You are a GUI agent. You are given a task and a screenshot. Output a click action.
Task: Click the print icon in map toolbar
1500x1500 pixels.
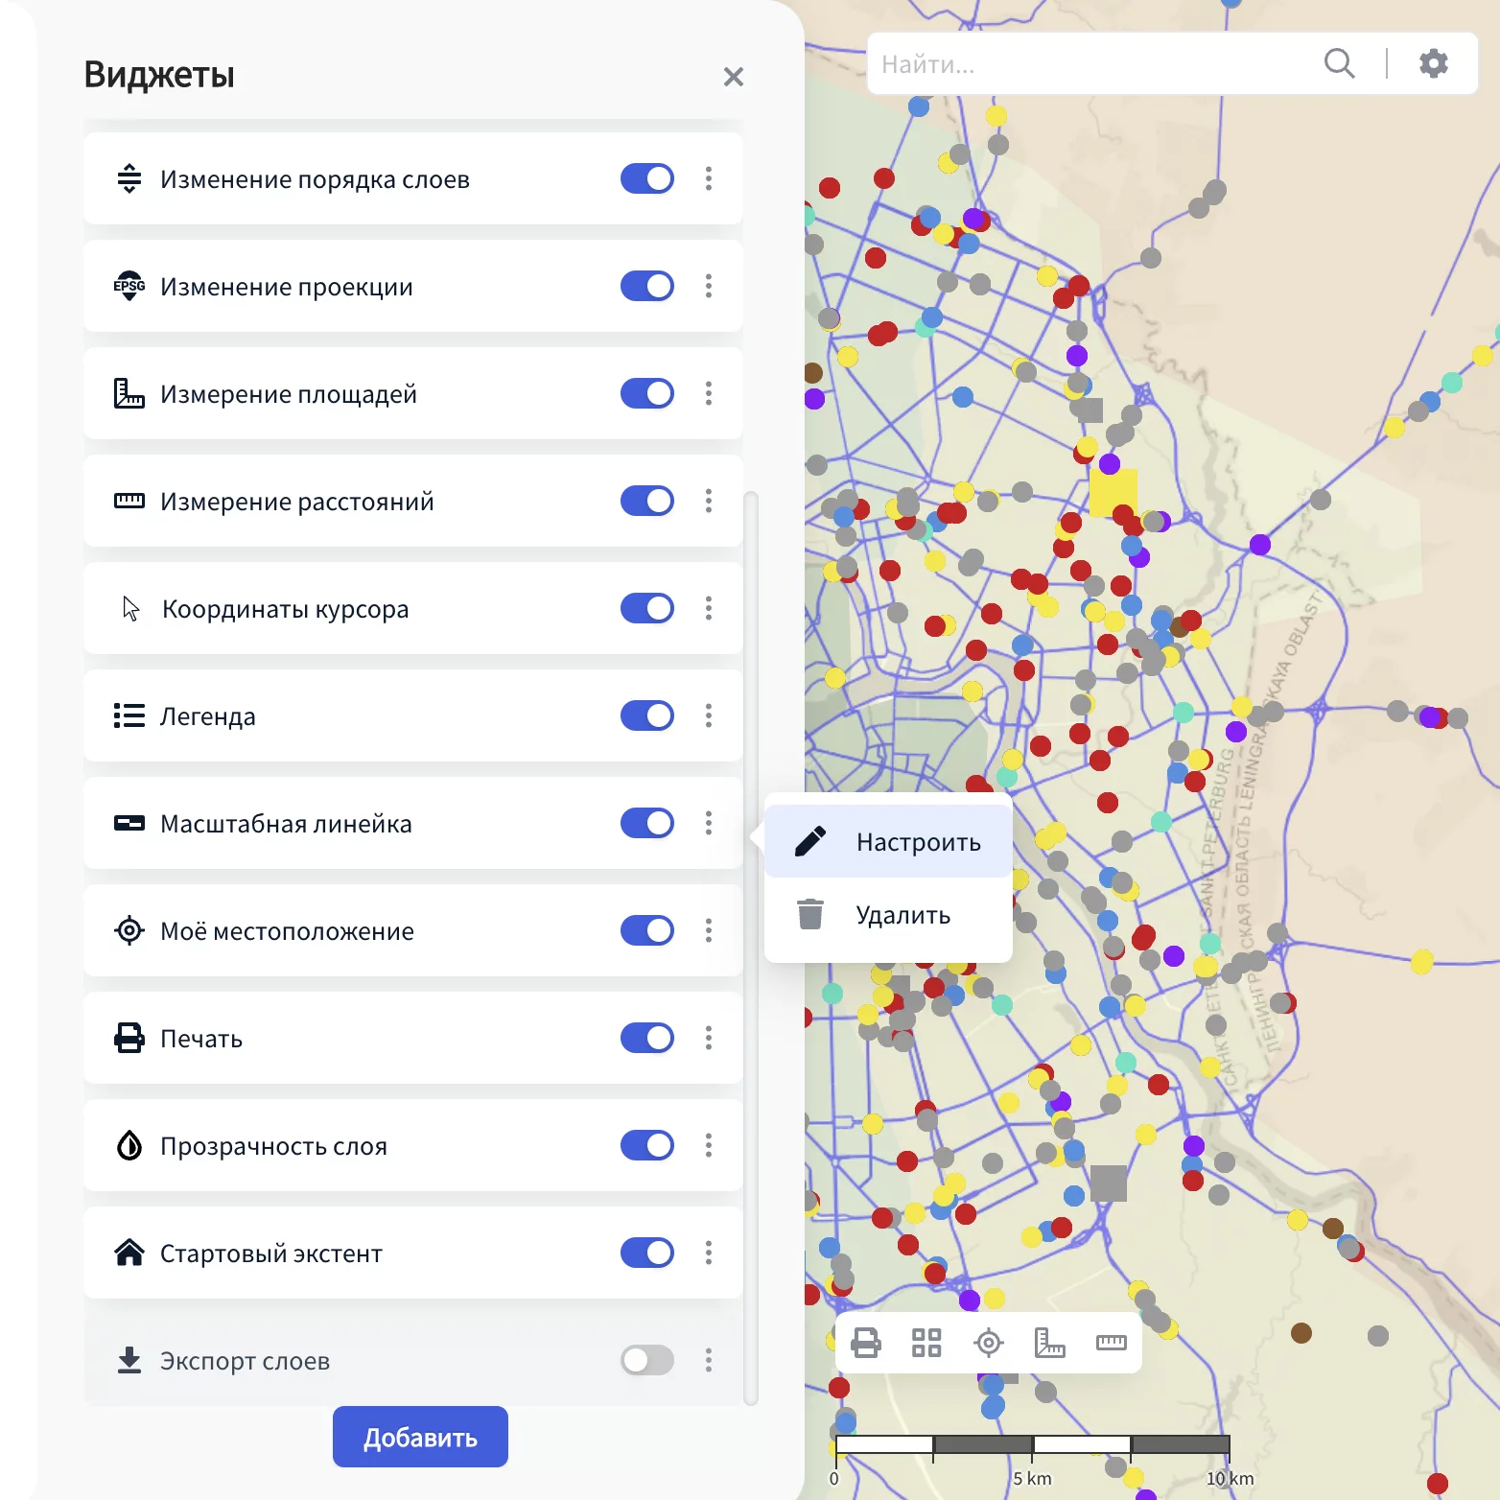pyautogui.click(x=866, y=1343)
